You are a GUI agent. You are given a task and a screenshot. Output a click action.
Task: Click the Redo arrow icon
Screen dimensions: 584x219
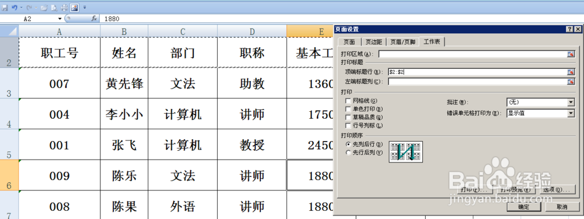pyautogui.click(x=29, y=7)
